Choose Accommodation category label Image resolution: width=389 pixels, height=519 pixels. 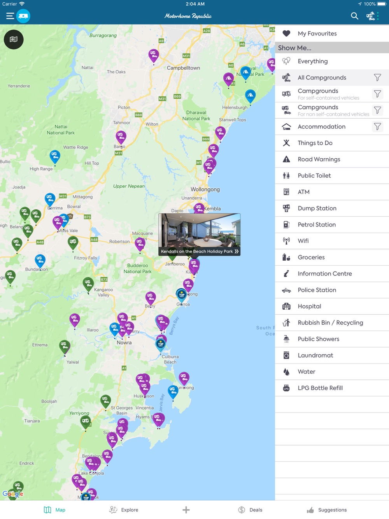coord(321,126)
